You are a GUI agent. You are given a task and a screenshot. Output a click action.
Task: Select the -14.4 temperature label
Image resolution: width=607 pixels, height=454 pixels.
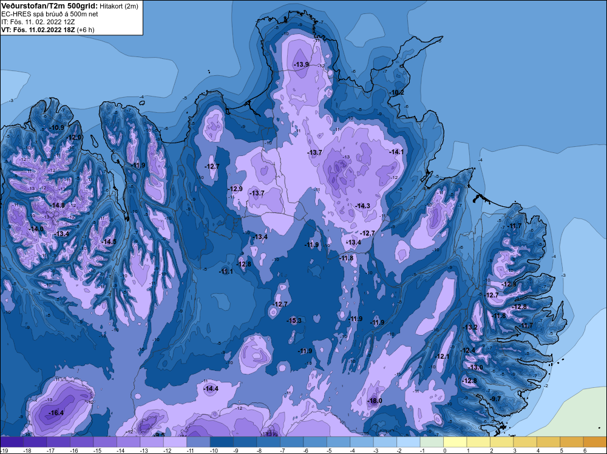[x=211, y=388]
